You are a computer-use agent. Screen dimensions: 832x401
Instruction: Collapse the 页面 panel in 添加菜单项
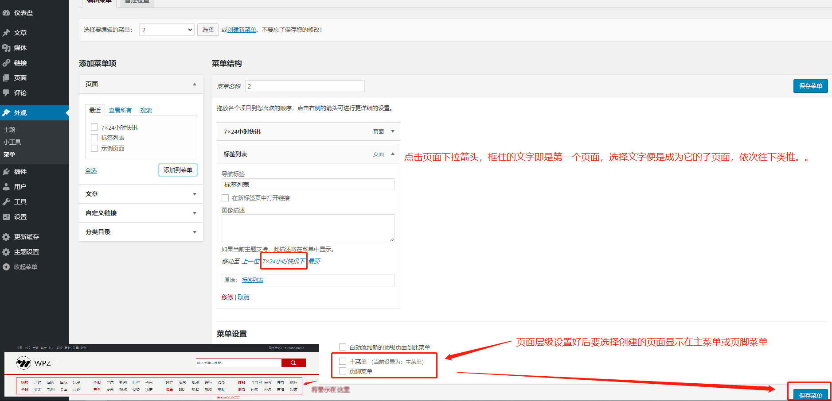click(195, 84)
